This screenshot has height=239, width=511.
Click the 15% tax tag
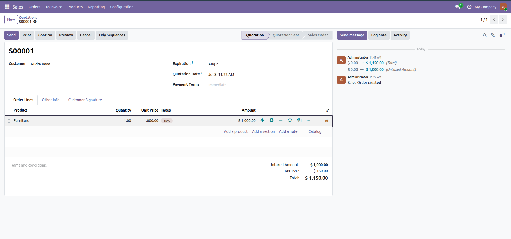coord(167,121)
